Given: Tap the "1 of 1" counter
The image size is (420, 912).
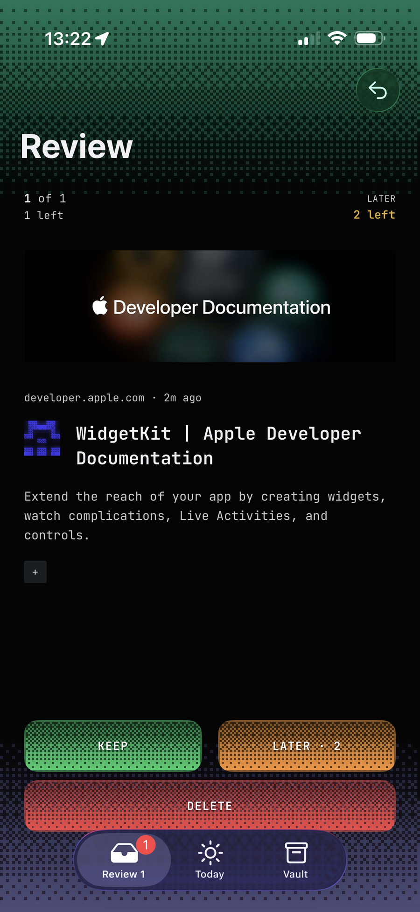Looking at the screenshot, I should (45, 198).
